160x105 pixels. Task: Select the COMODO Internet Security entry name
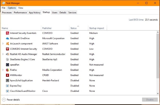(x=23, y=49)
